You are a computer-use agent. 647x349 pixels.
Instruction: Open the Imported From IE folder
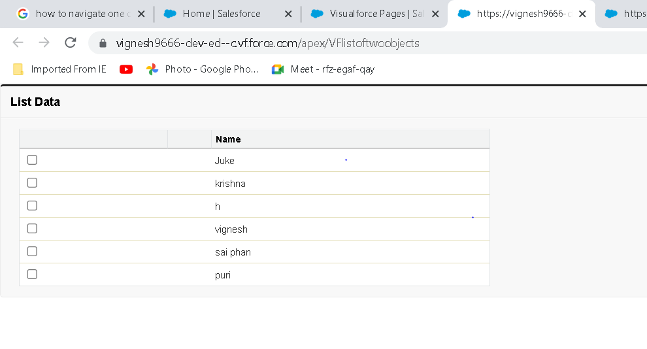[x=59, y=69]
